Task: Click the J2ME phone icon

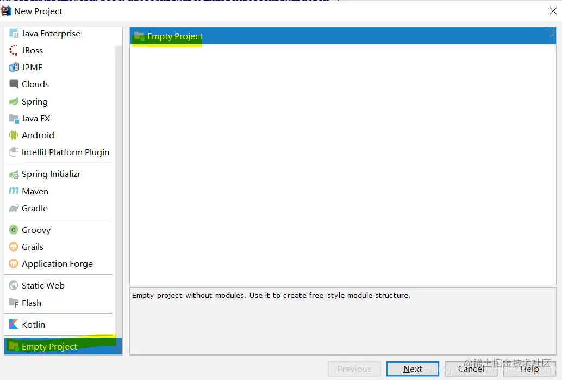Action: [14, 67]
